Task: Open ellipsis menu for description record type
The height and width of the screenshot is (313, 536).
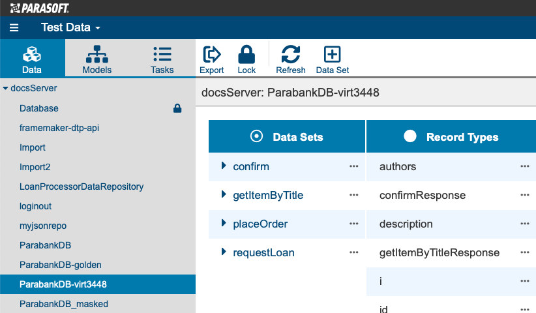Action: 525,224
